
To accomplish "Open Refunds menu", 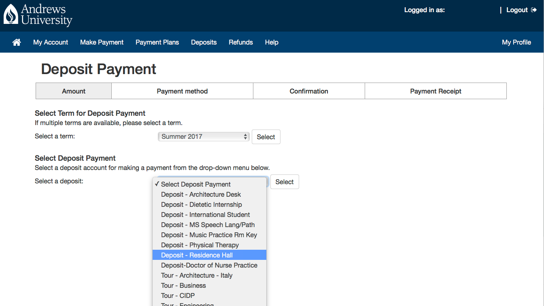I will [x=240, y=42].
